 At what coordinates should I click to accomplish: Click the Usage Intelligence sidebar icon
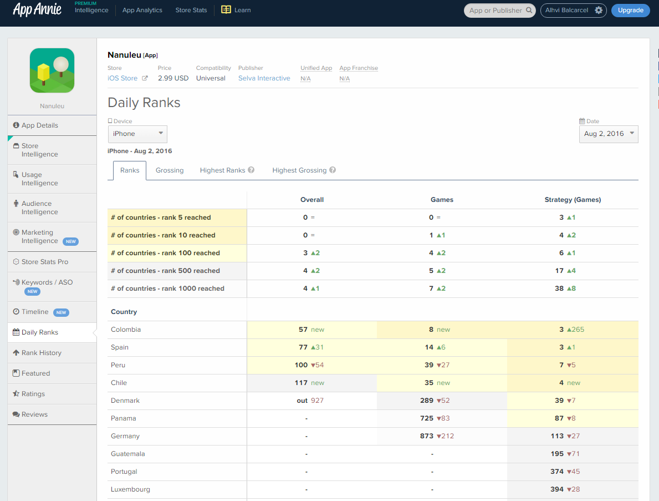(16, 174)
